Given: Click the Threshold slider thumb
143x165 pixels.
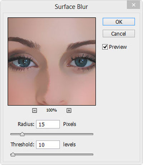Looking at the screenshot, I should click(x=13, y=155).
